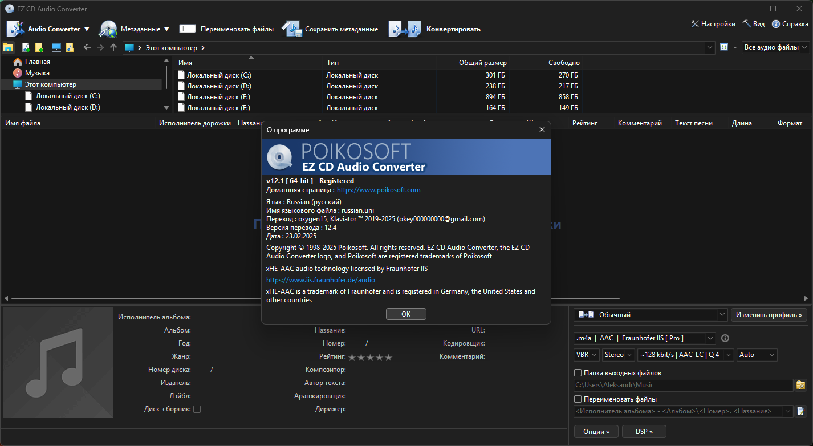Click OK in the About dialog
This screenshot has width=813, height=446.
pyautogui.click(x=406, y=314)
